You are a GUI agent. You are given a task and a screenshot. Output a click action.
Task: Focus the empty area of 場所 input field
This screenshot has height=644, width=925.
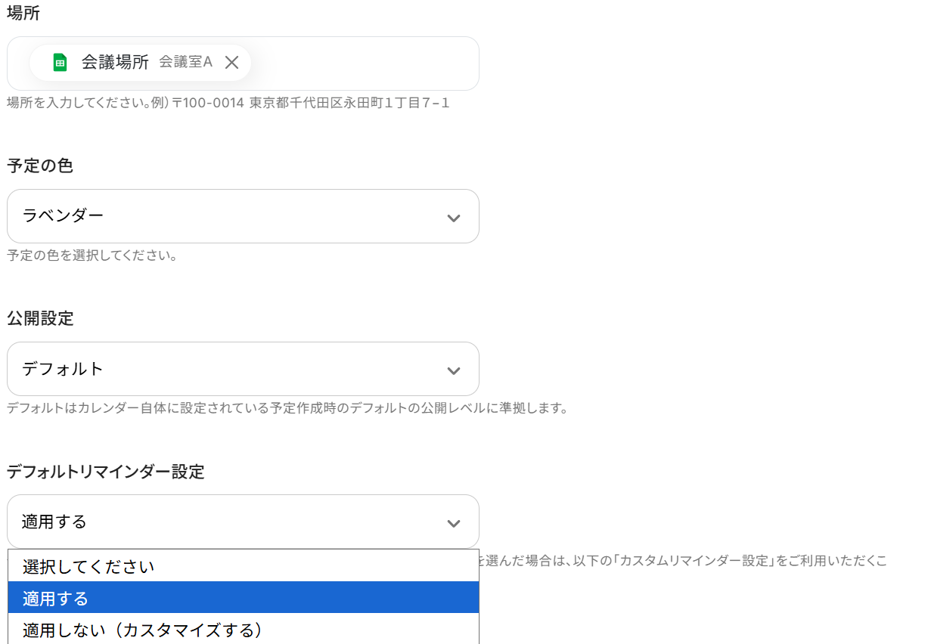363,63
